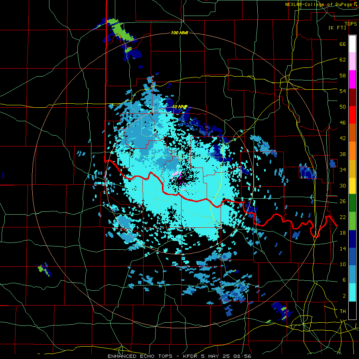Click the legend value 50
The image size is (359, 359).
pyautogui.click(x=343, y=107)
